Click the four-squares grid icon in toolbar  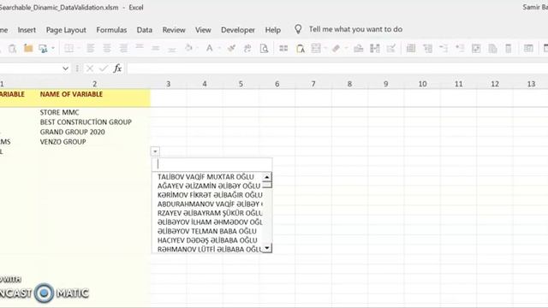point(283,48)
